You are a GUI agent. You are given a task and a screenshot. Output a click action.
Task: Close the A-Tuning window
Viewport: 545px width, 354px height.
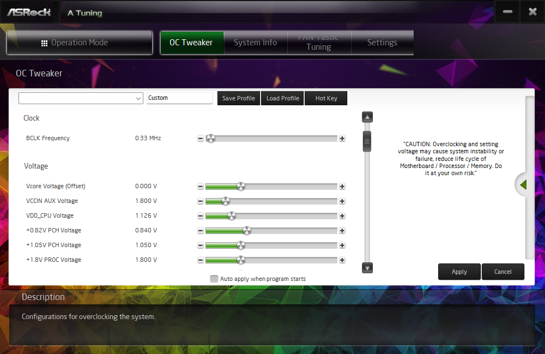(x=532, y=12)
